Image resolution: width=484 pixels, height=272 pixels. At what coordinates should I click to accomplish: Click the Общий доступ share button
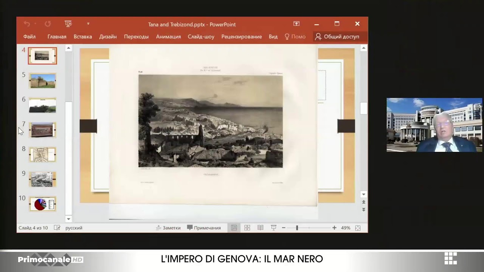click(337, 37)
